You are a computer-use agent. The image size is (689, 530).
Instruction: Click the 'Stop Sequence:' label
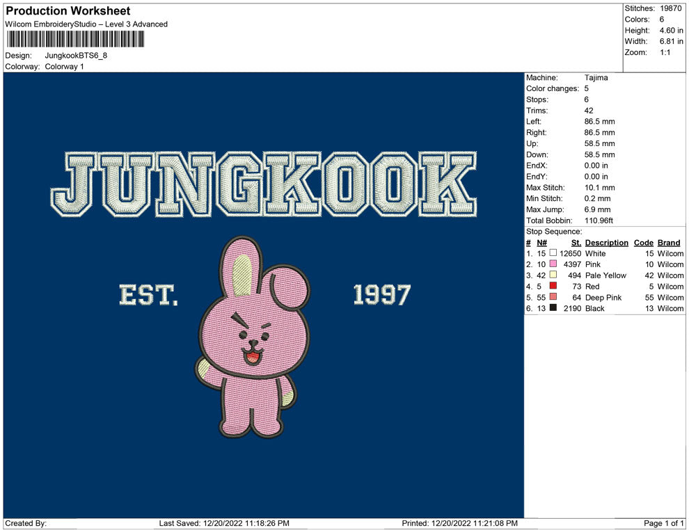[554, 232]
